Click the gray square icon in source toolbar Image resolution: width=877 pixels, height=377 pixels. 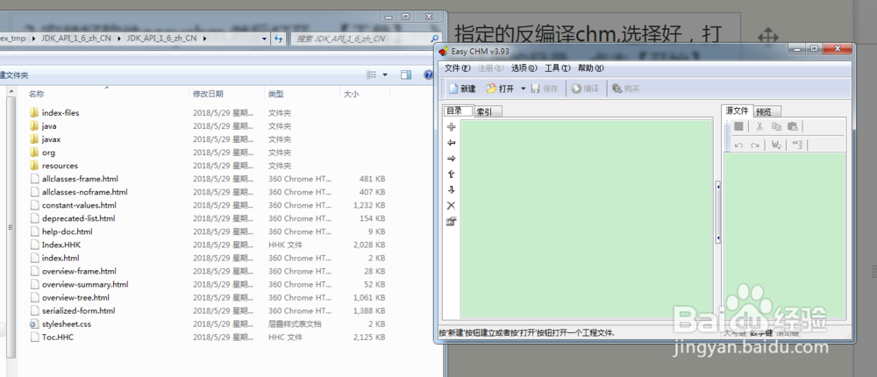[738, 126]
